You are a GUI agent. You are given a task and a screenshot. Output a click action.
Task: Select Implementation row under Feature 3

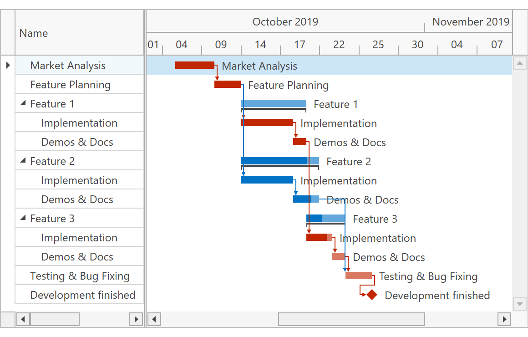coord(80,237)
